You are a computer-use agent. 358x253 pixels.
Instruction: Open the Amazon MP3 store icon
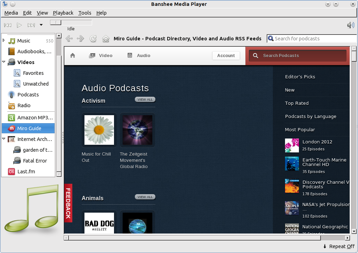[x=11, y=118]
